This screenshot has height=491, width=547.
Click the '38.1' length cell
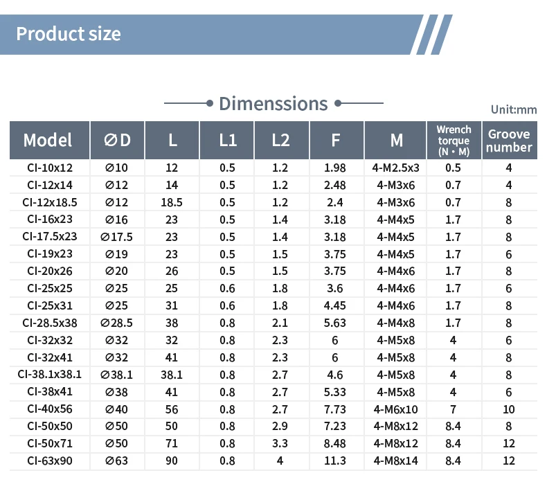[x=172, y=375]
